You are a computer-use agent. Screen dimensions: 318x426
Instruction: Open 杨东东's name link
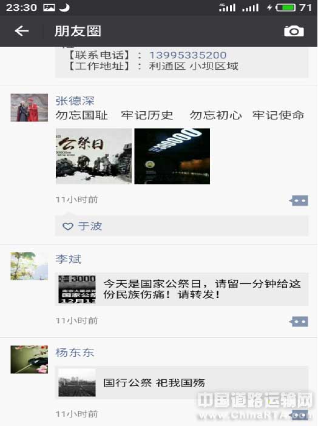[75, 353]
